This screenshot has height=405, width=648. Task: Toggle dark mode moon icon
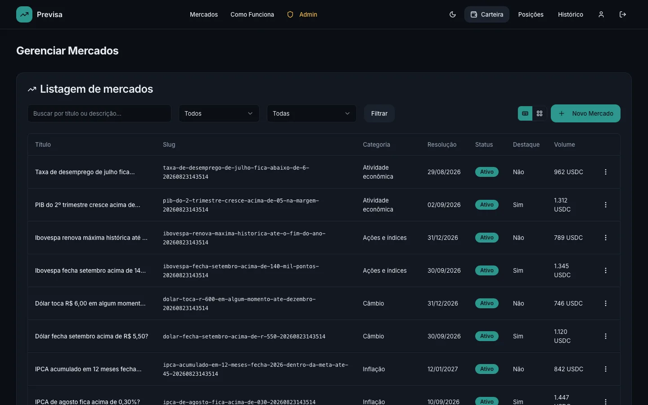453,14
